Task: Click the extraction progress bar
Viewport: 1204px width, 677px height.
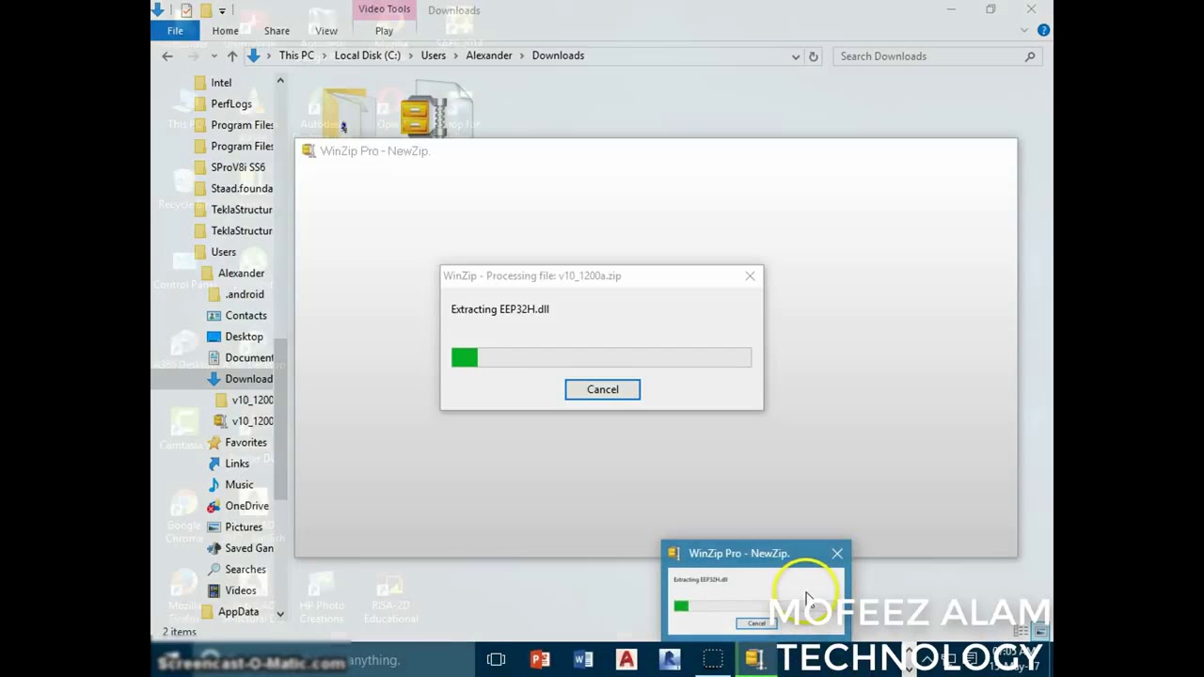Action: click(601, 357)
